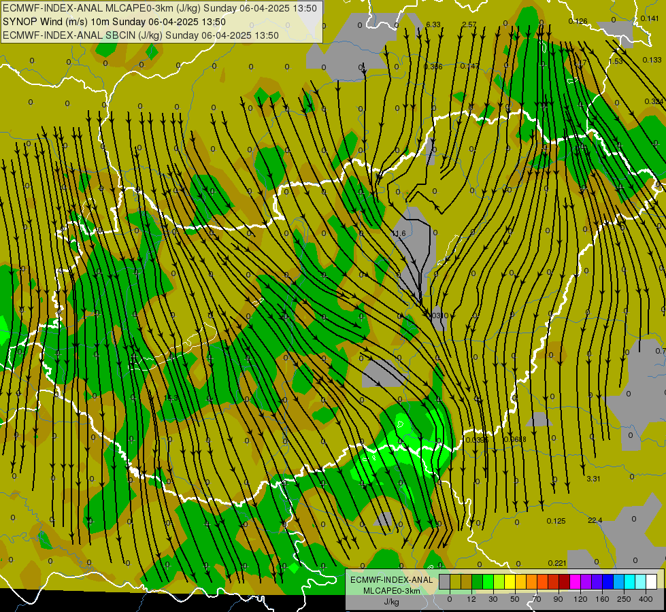Click the violet swatch left of 160

597,581
